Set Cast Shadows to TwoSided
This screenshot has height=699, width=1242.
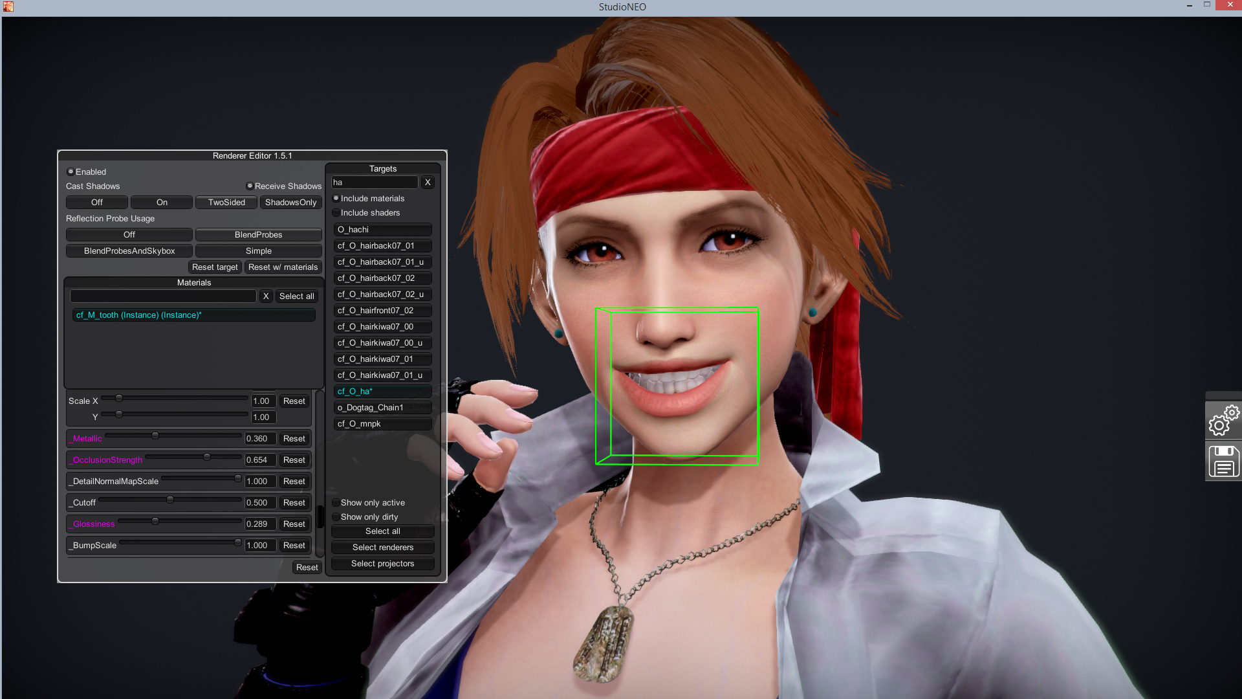(226, 202)
